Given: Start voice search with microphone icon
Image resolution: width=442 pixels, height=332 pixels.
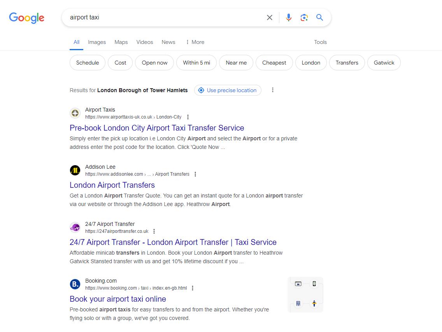Looking at the screenshot, I should pos(289,17).
